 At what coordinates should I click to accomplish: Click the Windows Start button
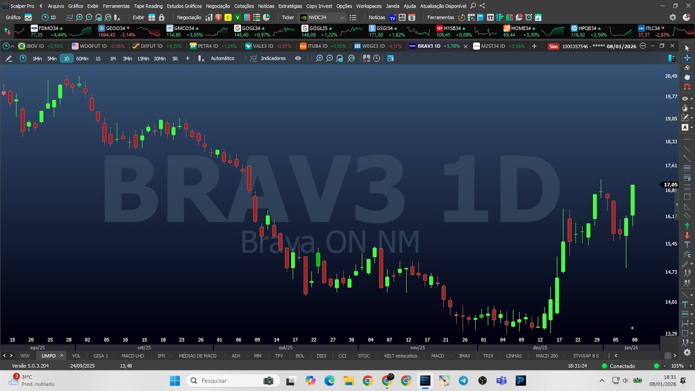click(175, 381)
